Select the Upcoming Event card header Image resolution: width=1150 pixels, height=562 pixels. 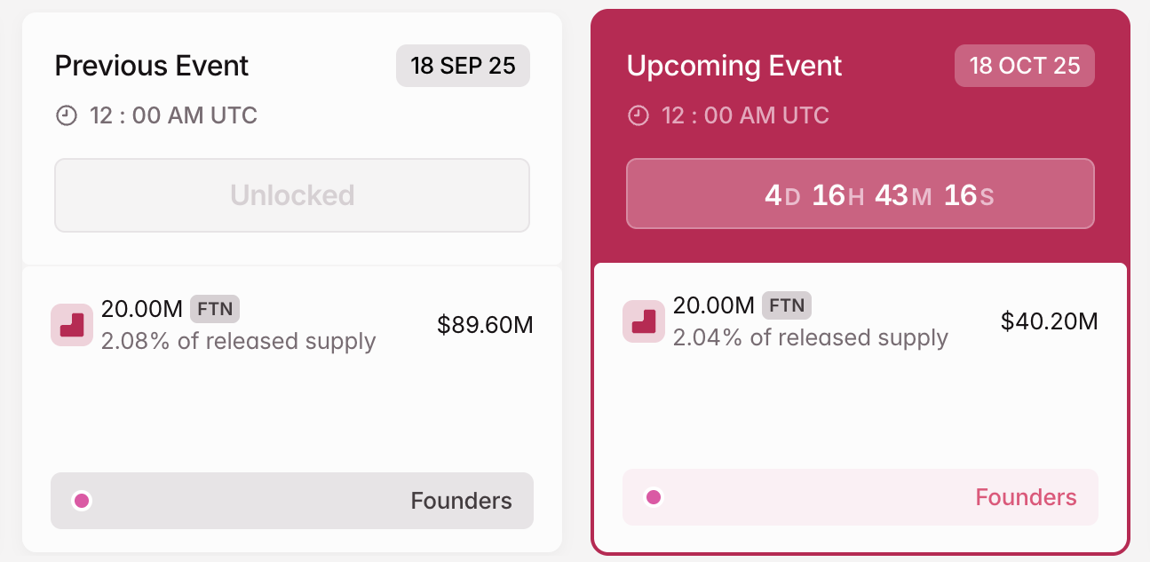coord(734,66)
